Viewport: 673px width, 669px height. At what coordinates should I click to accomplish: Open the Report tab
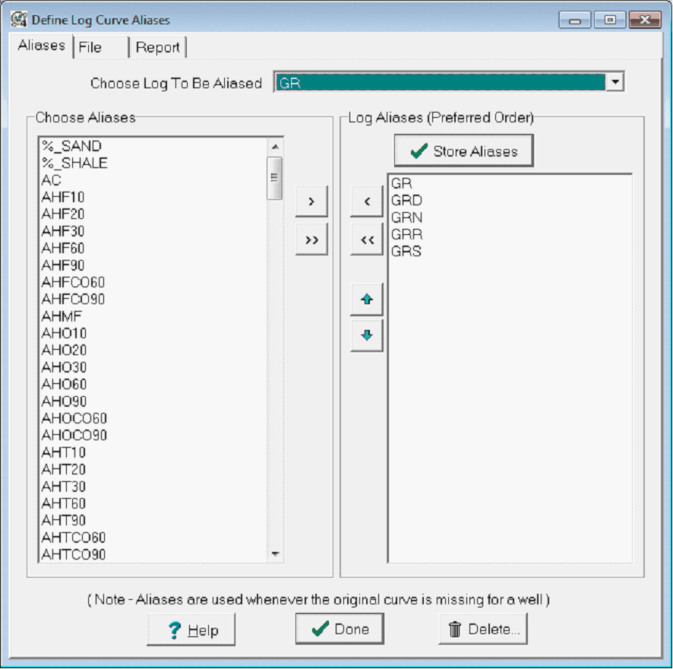tap(158, 47)
